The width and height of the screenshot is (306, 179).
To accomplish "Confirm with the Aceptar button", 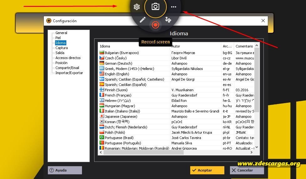I will (x=207, y=170).
